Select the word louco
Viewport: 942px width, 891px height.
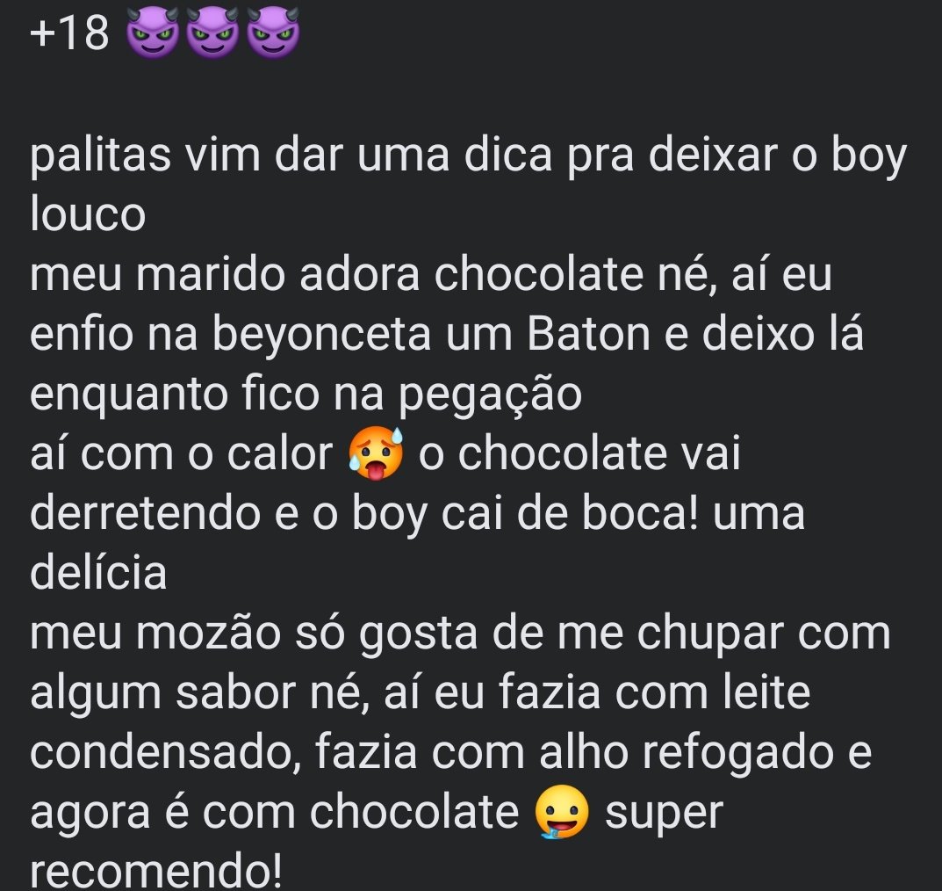pos(88,214)
